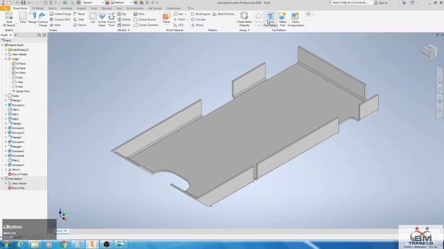Screen dimensions: 444x249
Task: Click Sign In link
Action: 381,3
